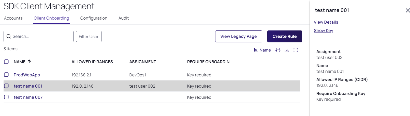Click the magnifier icon in search box
410x116 pixels.
pyautogui.click(x=9, y=37)
